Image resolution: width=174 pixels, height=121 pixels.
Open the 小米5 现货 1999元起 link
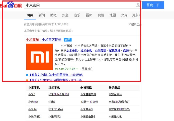[x=56, y=75]
